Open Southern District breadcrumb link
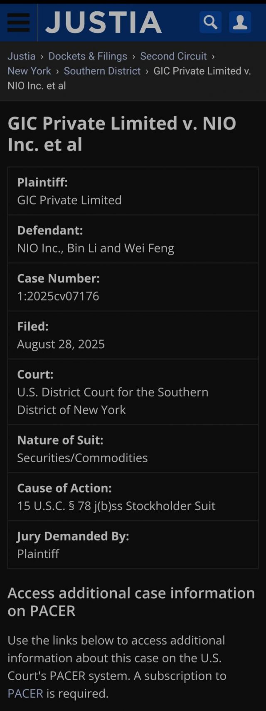The height and width of the screenshot is (711, 266). coord(102,71)
